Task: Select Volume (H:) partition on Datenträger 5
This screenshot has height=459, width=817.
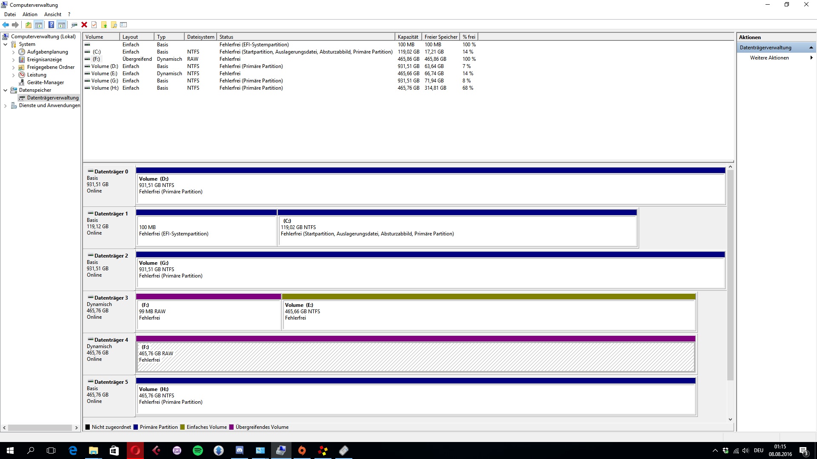Action: [415, 399]
